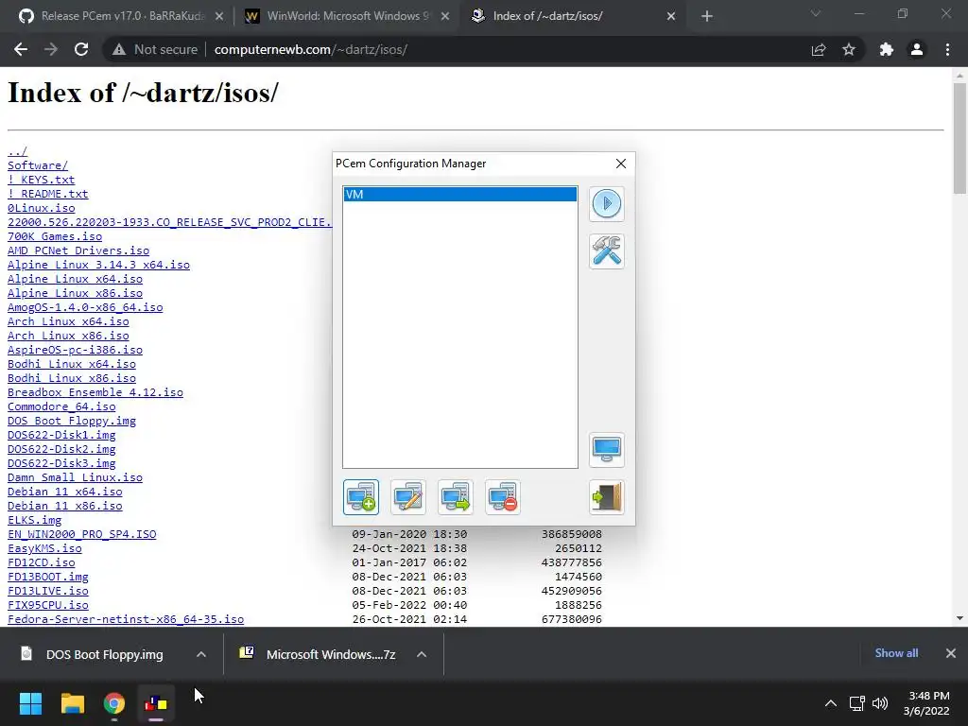The width and height of the screenshot is (968, 726).
Task: Click the blue monitor icon in PCem manager
Action: (x=606, y=449)
